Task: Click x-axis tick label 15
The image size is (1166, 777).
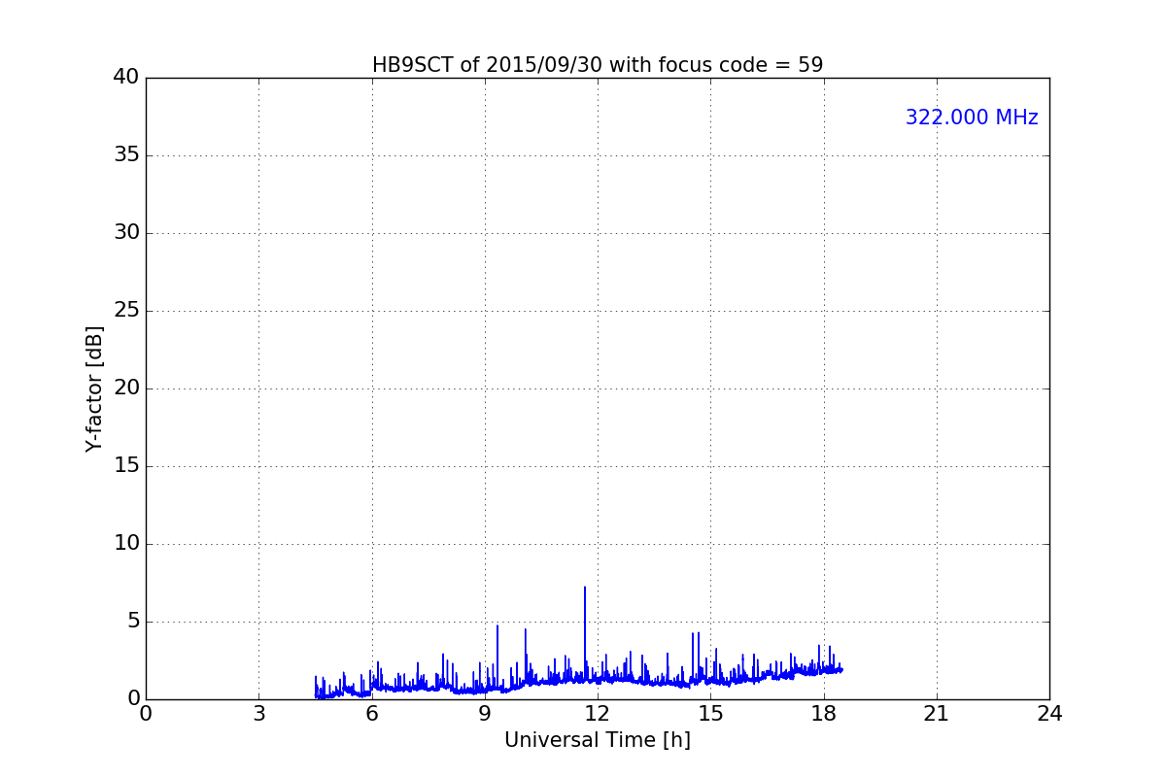Action: click(x=710, y=714)
